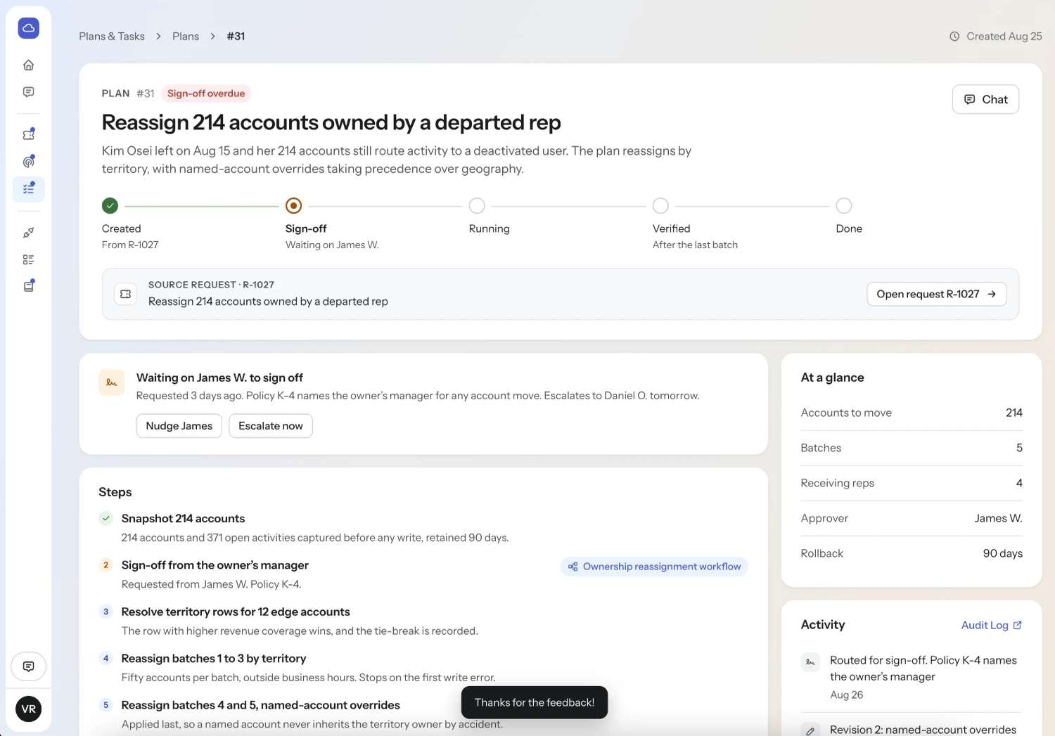Open the notebook icon in the sidebar
The image size is (1055, 736).
[28, 286]
